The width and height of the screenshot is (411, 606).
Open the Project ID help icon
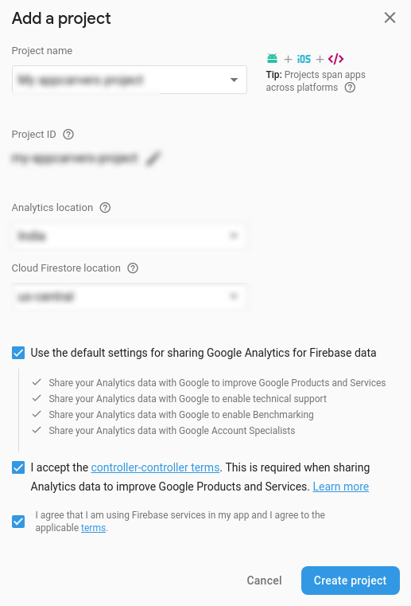(x=68, y=135)
